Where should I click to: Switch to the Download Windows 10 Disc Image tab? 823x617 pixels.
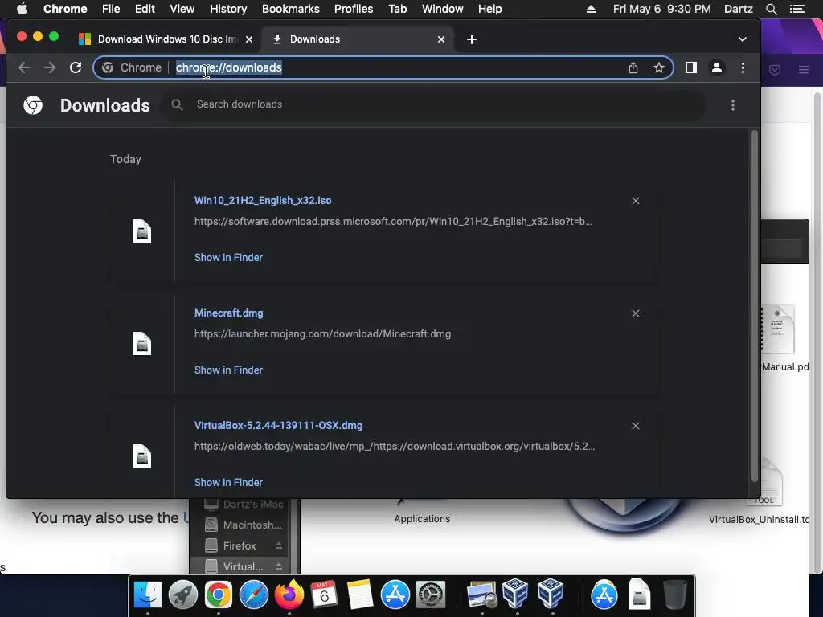(167, 39)
